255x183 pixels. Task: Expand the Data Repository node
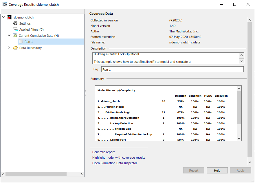[9, 48]
